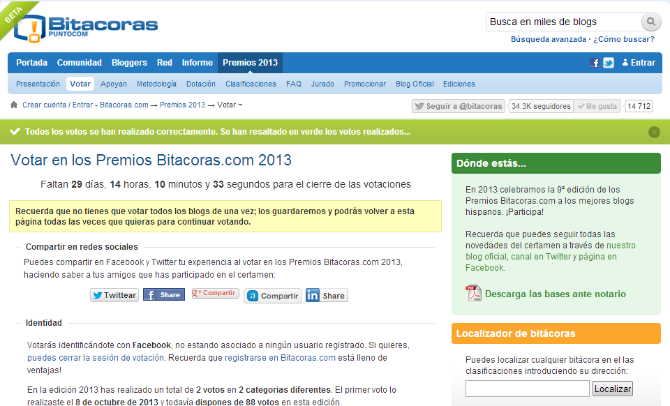
Task: Open the Clasificaciones submenu tab
Action: [x=251, y=84]
